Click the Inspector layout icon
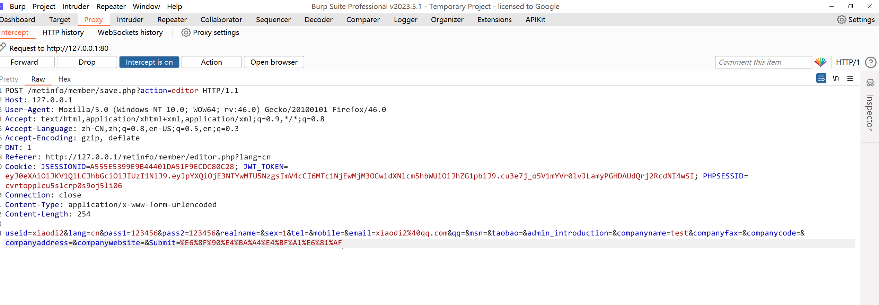 (870, 83)
